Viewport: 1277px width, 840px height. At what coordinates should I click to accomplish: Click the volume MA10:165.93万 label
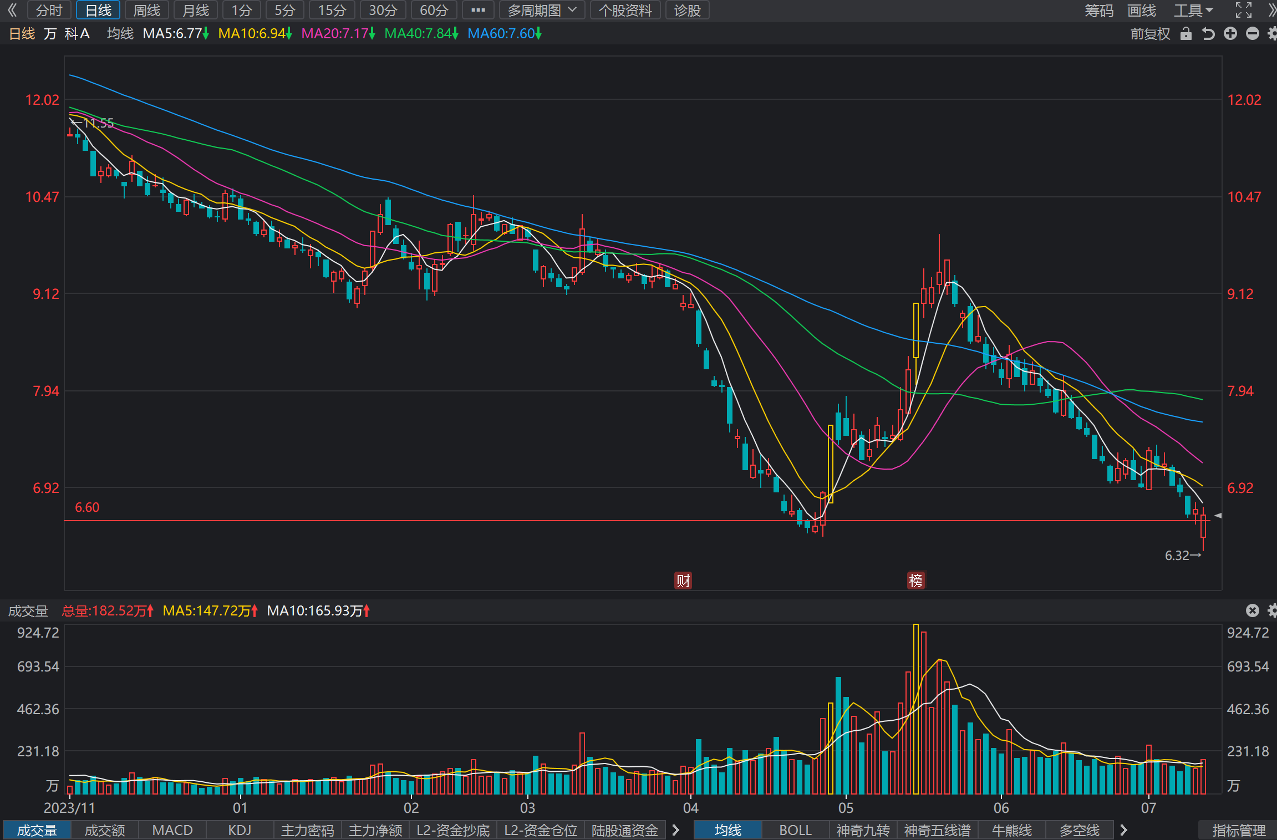pyautogui.click(x=318, y=611)
